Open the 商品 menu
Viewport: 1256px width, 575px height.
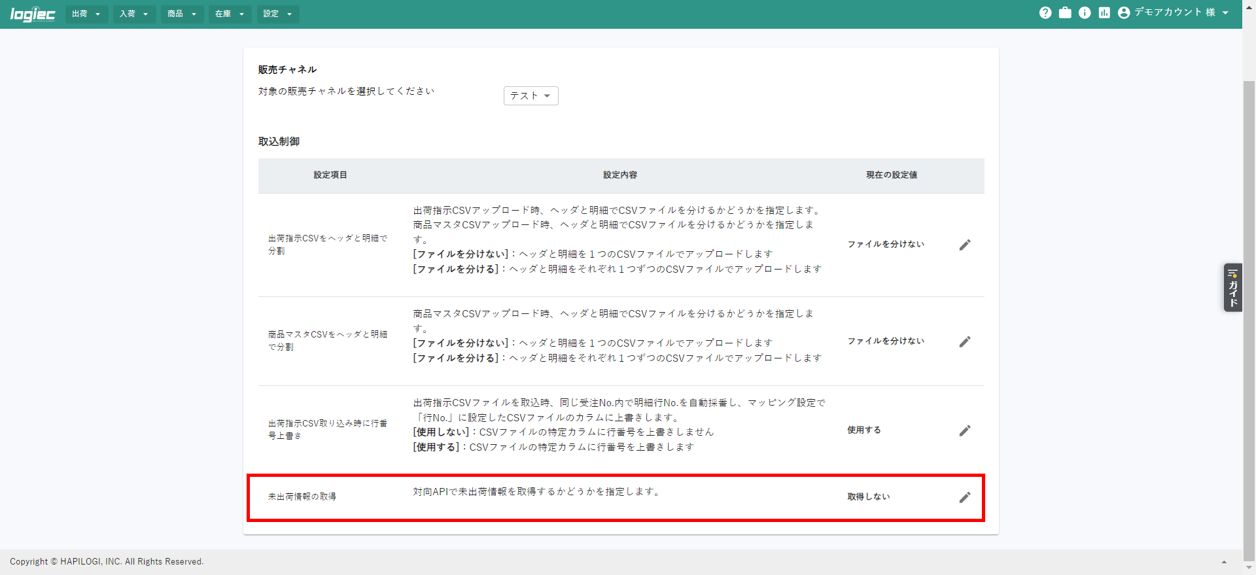coord(182,14)
